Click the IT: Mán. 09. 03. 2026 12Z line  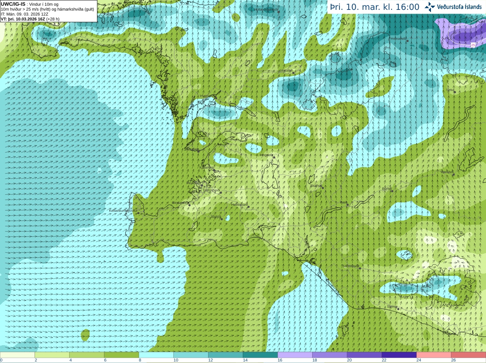point(25,14)
